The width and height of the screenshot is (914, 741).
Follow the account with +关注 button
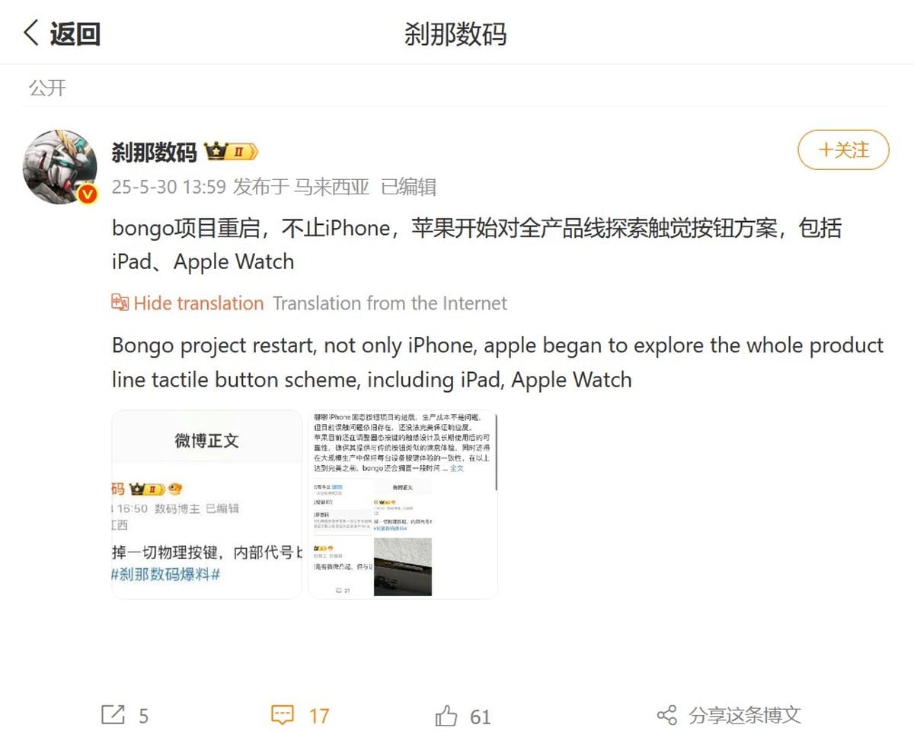843,150
